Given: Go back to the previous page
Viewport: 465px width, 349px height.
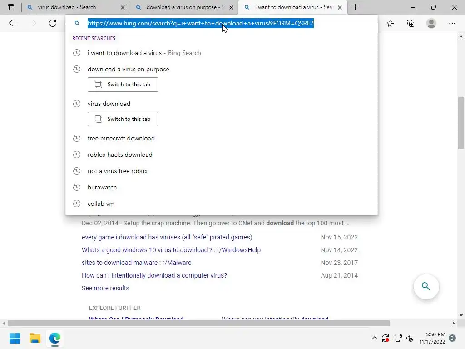Looking at the screenshot, I should [12, 23].
